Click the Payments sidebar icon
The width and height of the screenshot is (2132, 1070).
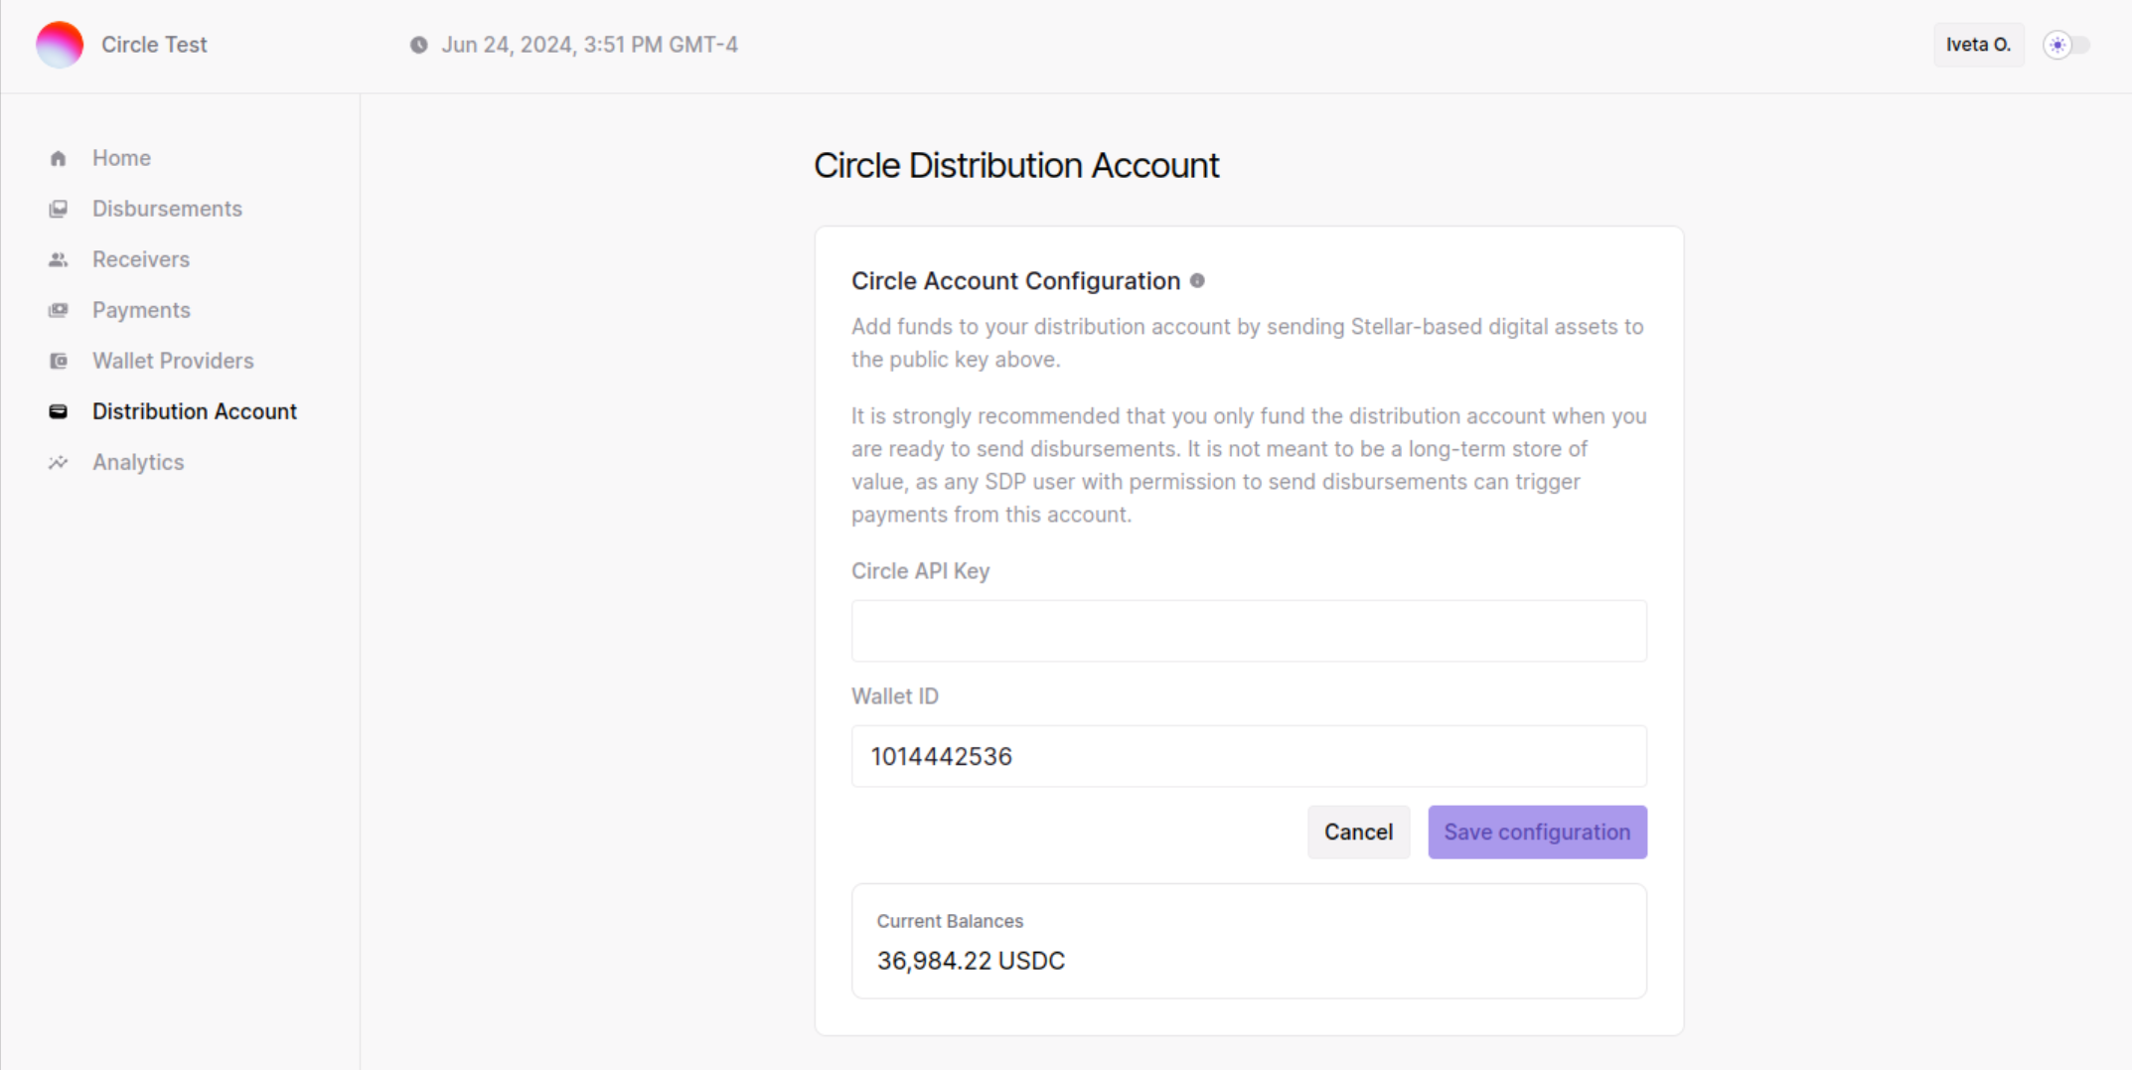(x=58, y=310)
